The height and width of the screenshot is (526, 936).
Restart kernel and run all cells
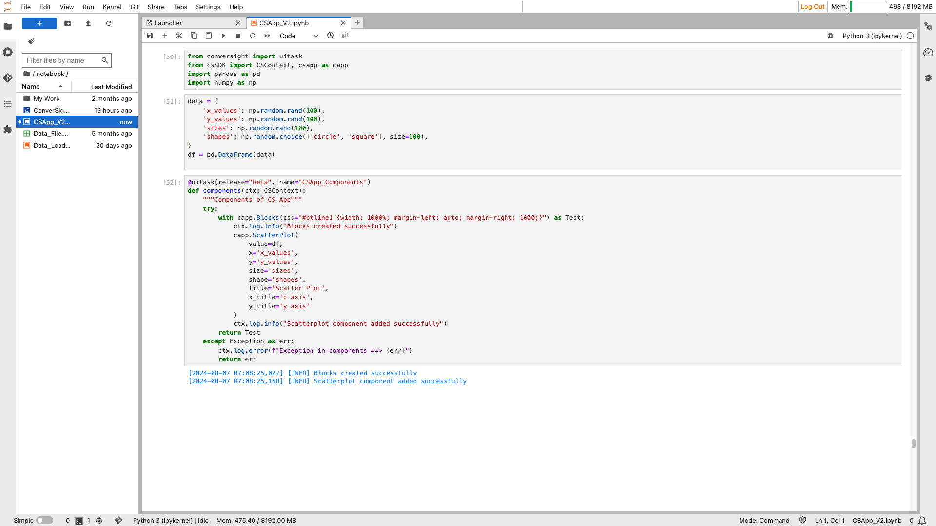point(267,36)
